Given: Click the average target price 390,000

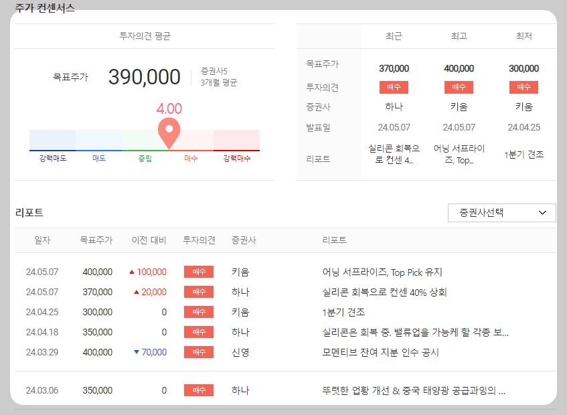Looking at the screenshot, I should pyautogui.click(x=145, y=77).
